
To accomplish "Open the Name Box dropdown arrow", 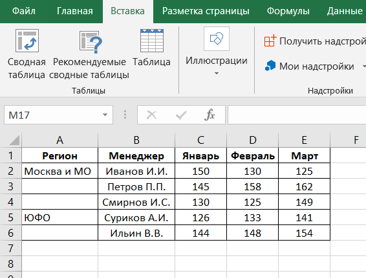I will pyautogui.click(x=105, y=115).
